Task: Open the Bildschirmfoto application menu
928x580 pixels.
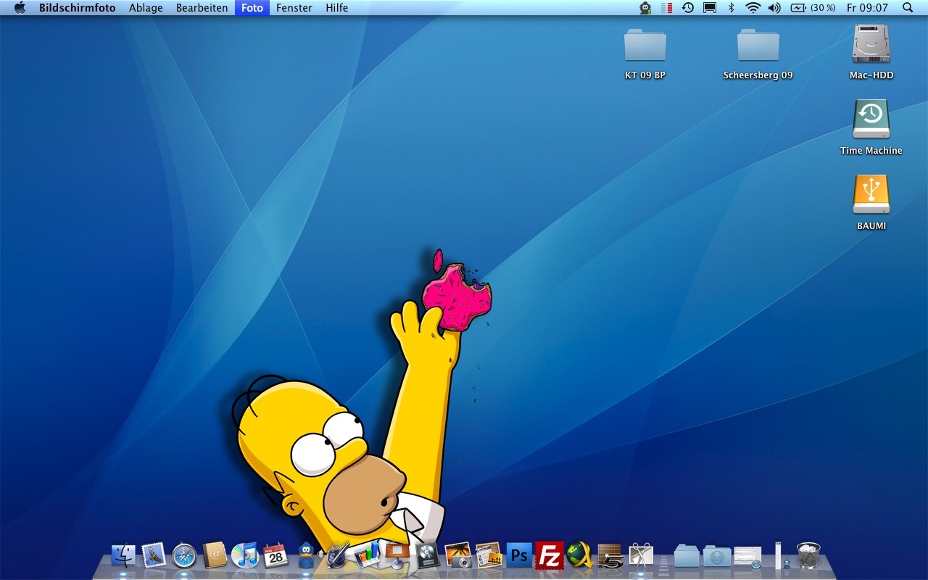Action: (77, 8)
